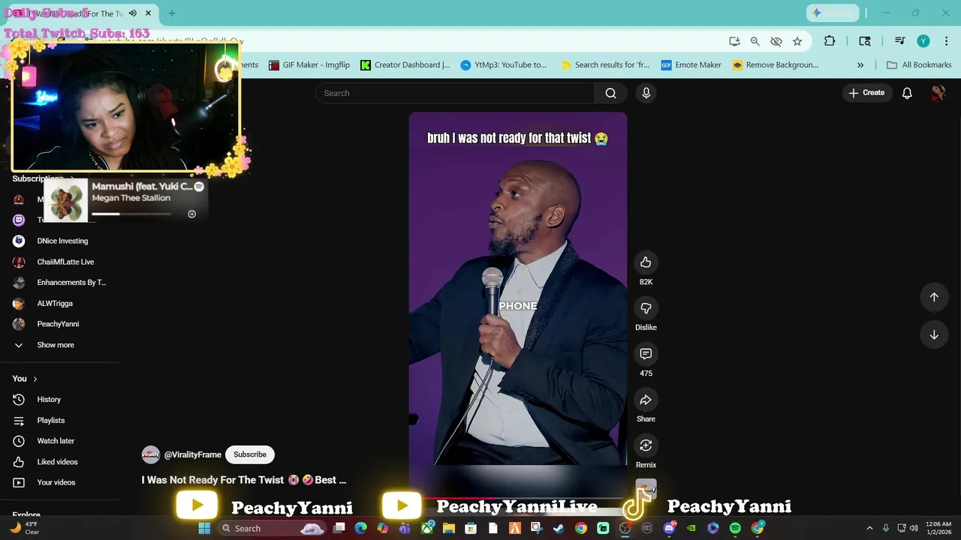Image resolution: width=961 pixels, height=540 pixels.
Task: Open the Creator Dashboard bookmark
Action: (405, 65)
